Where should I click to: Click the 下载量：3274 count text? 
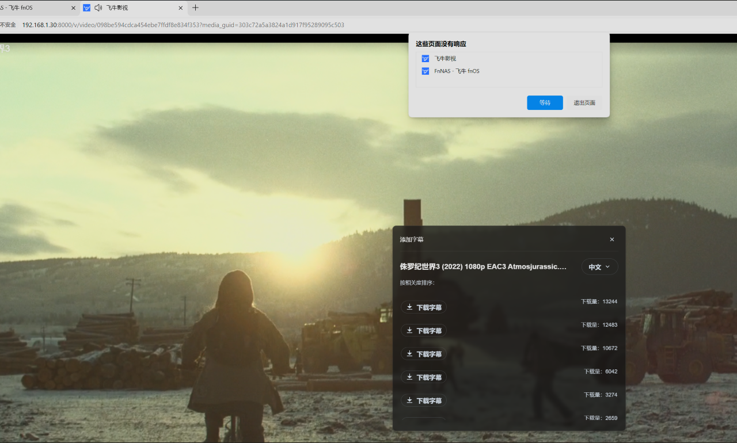point(601,395)
